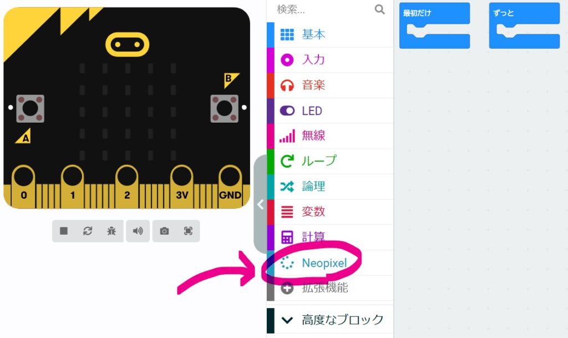Viewport: 568px width, 338px height.
Task: Open the 基本 block category
Action: (x=330, y=34)
